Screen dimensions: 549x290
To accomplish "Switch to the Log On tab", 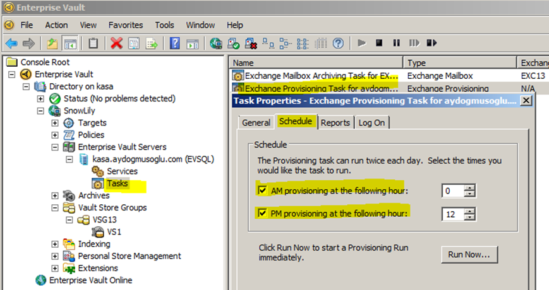I will (371, 123).
